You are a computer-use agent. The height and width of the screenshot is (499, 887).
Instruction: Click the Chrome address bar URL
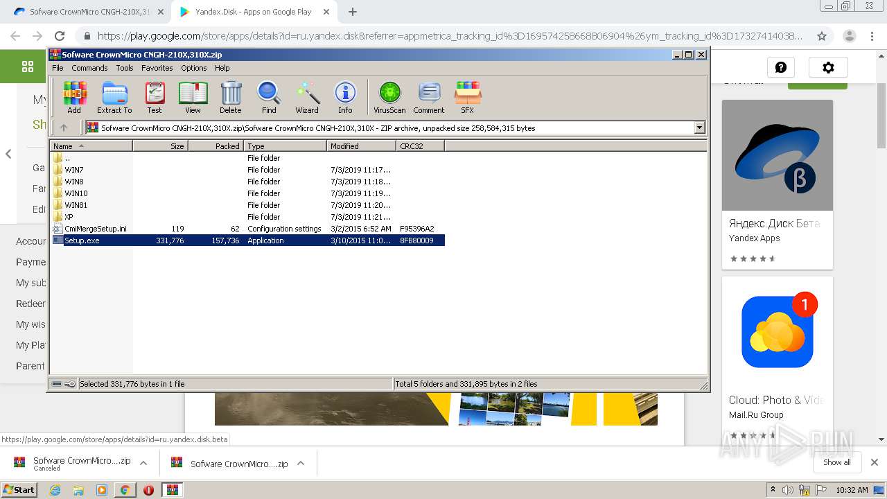450,36
